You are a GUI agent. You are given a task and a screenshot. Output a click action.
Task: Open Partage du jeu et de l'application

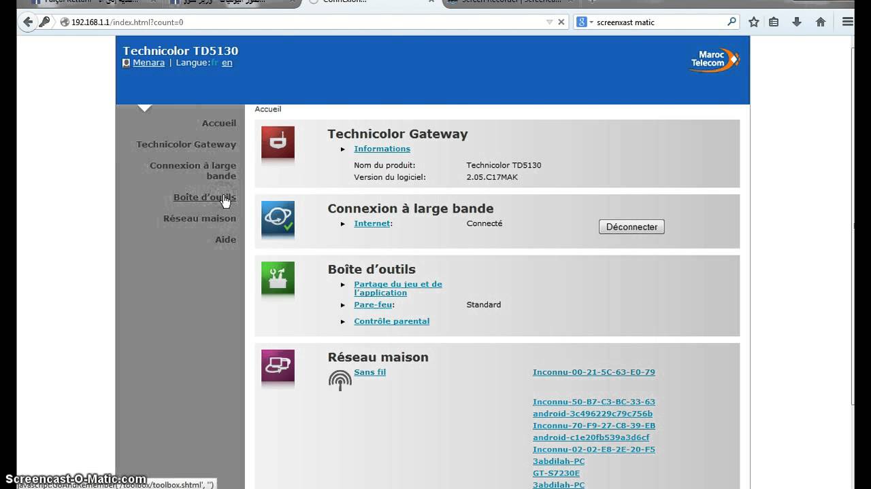(x=398, y=289)
